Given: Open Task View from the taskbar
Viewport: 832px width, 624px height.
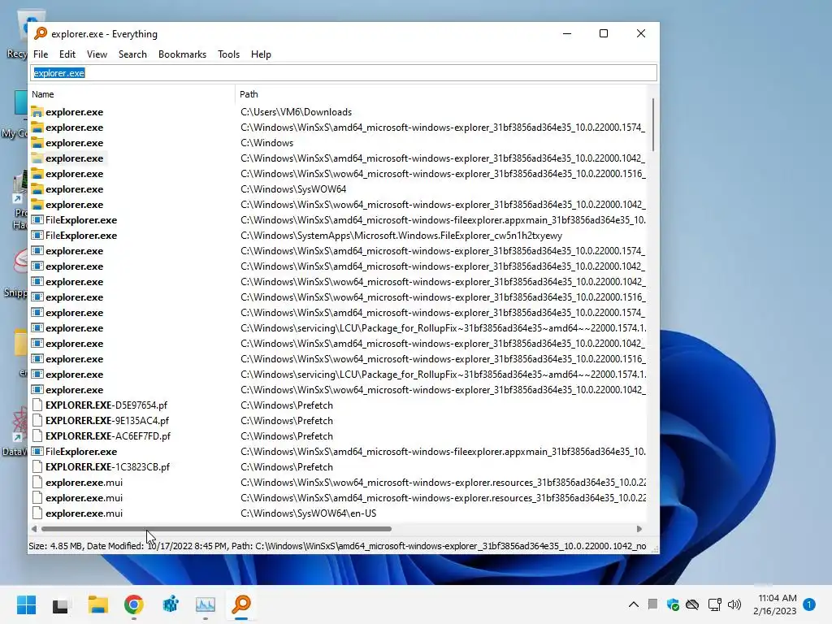Looking at the screenshot, I should (x=60, y=604).
